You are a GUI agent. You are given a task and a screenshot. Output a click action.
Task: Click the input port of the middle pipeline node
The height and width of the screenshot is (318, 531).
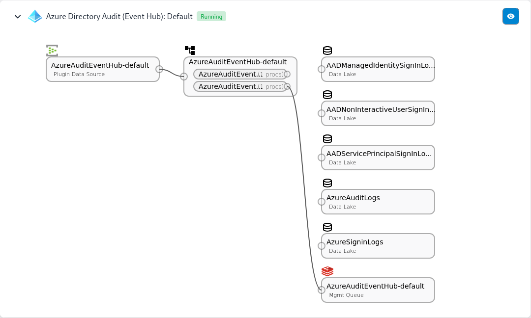pyautogui.click(x=184, y=77)
